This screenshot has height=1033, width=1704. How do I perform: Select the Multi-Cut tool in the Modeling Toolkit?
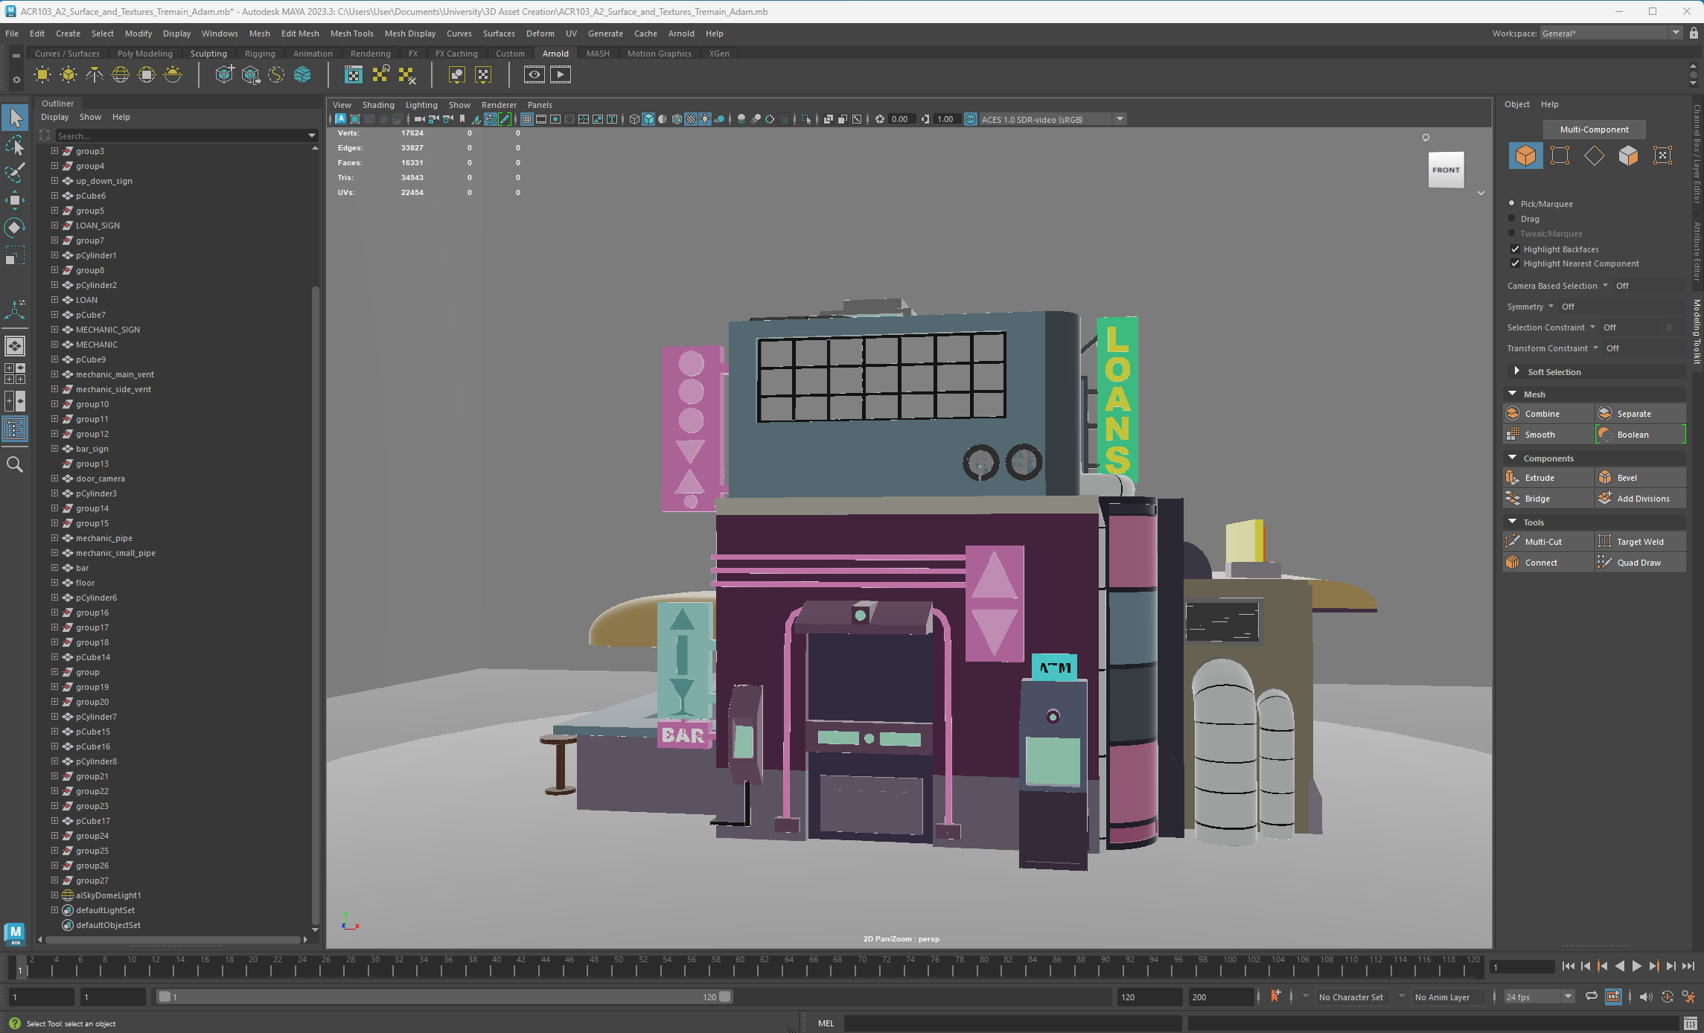[1541, 541]
